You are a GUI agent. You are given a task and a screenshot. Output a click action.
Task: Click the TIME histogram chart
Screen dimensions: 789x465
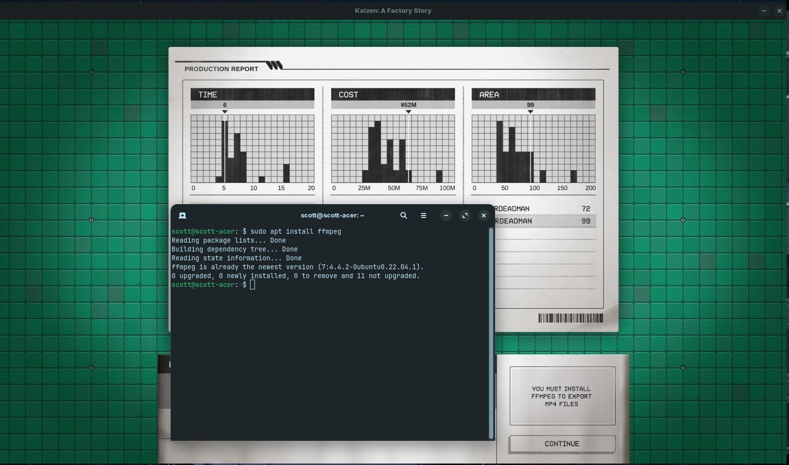252,149
